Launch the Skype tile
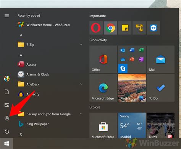 123,69
